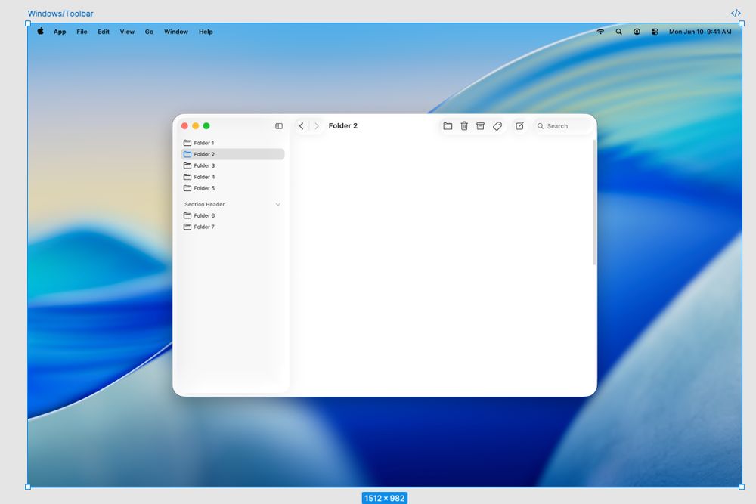Screen dimensions: 756x504
Task: Click the user account icon in menu bar
Action: click(x=637, y=32)
